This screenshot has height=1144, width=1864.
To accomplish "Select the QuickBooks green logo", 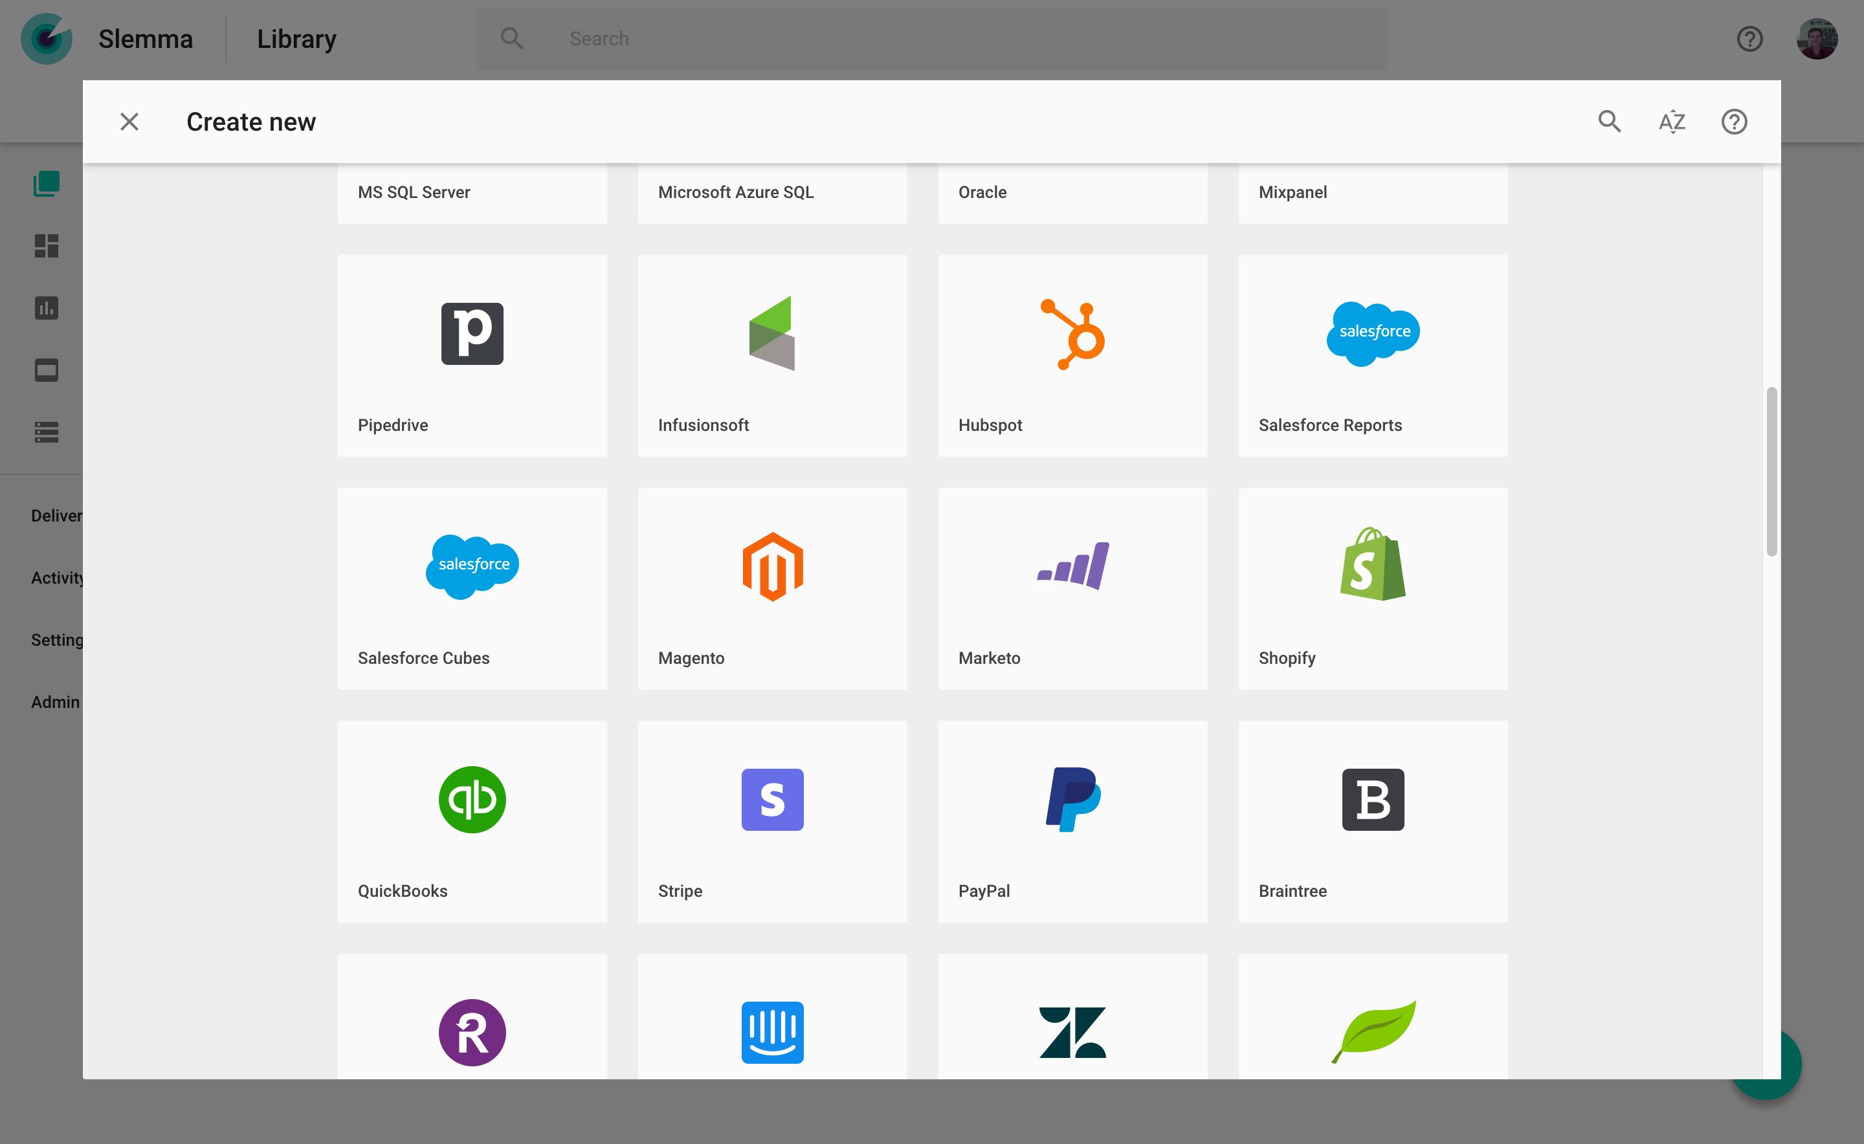I will [472, 800].
